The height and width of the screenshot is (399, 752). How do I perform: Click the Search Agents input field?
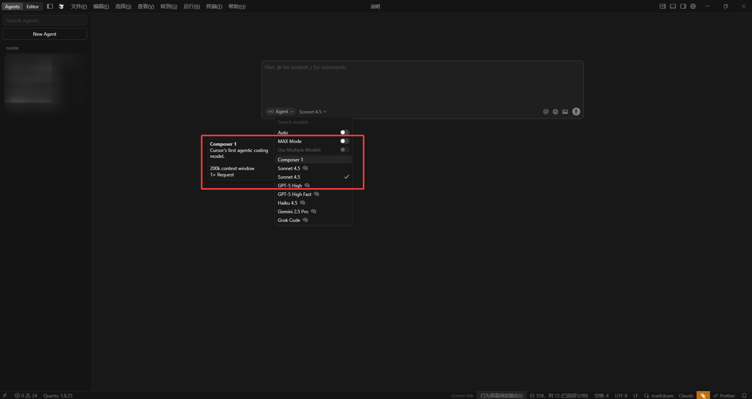[45, 20]
